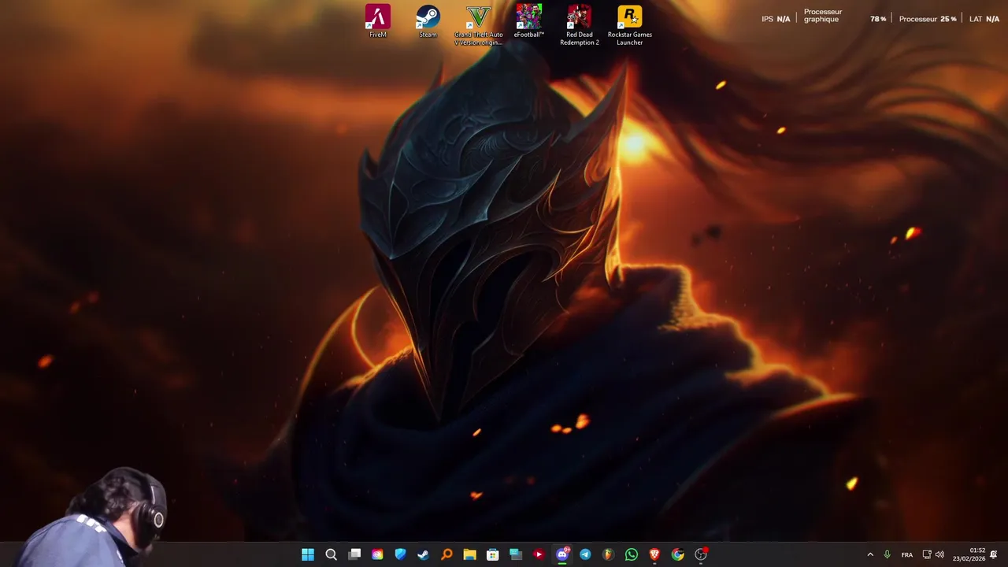Image resolution: width=1008 pixels, height=567 pixels.
Task: Open File Explorer from taskbar
Action: point(469,554)
